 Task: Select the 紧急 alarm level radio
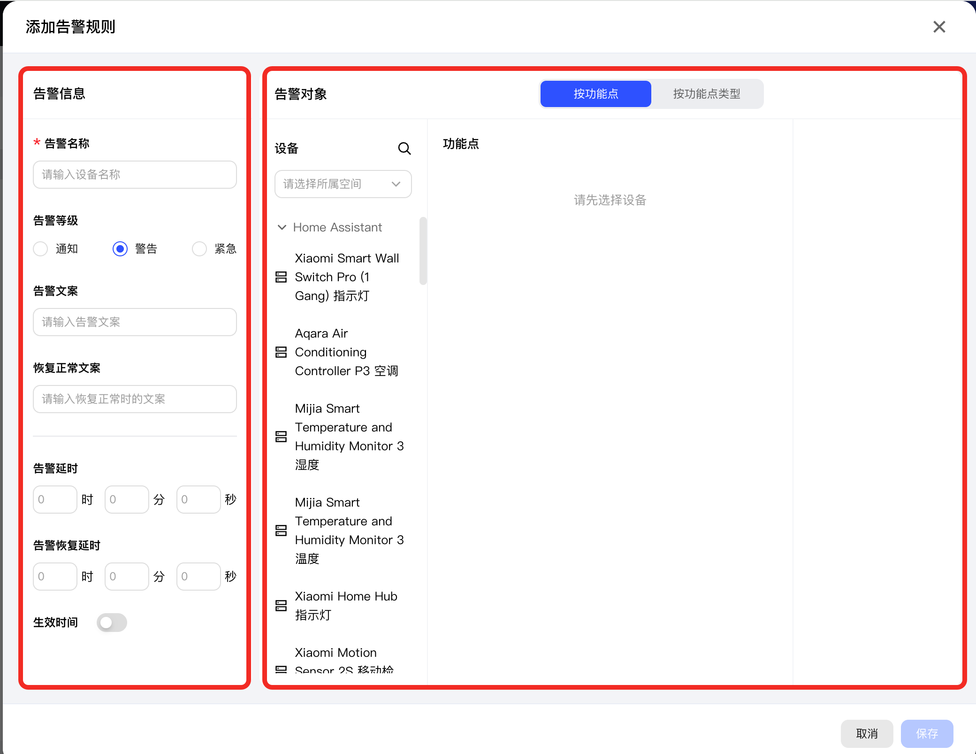pyautogui.click(x=199, y=249)
